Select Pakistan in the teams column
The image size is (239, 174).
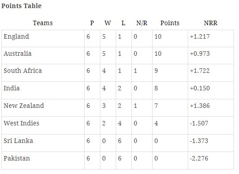click(x=17, y=158)
